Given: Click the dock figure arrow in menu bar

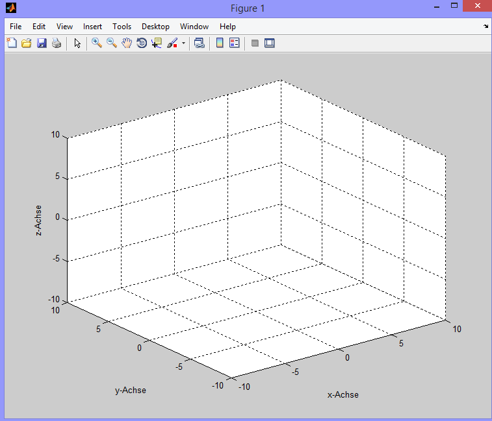Looking at the screenshot, I should click(486, 27).
